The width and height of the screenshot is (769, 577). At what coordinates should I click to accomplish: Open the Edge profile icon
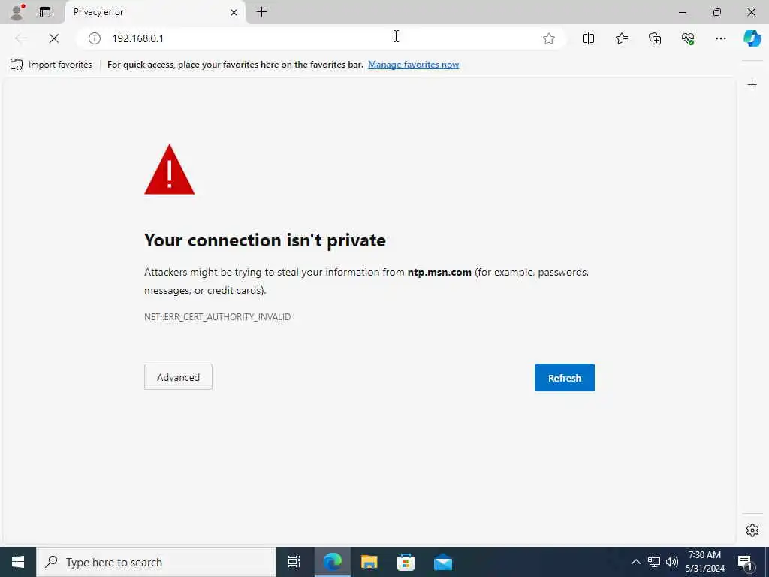coord(17,12)
